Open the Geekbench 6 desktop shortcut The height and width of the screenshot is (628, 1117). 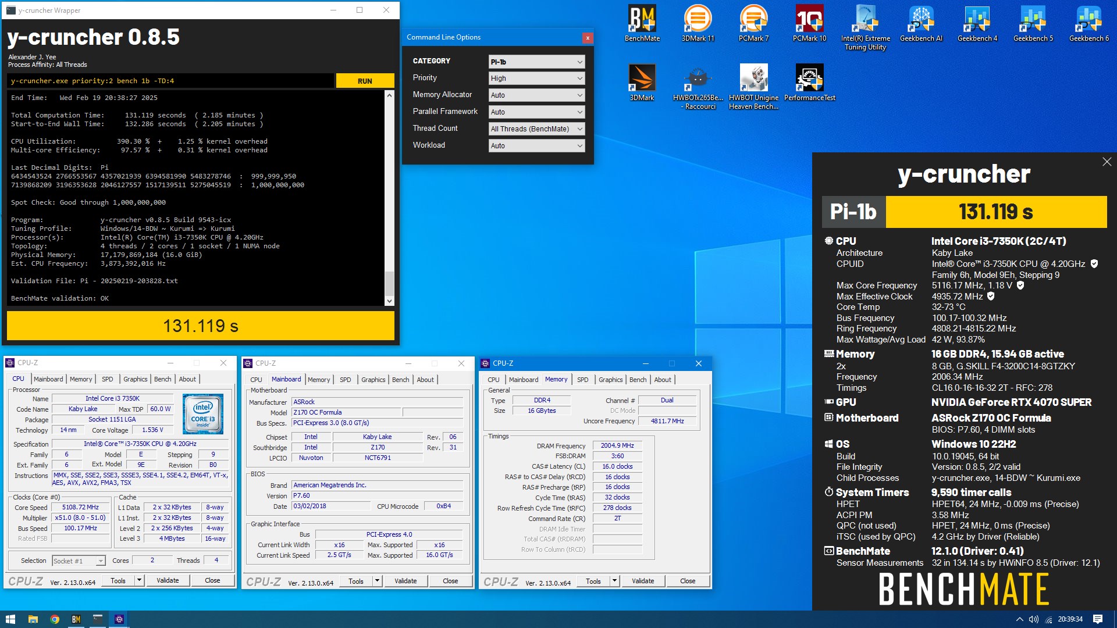click(1088, 23)
